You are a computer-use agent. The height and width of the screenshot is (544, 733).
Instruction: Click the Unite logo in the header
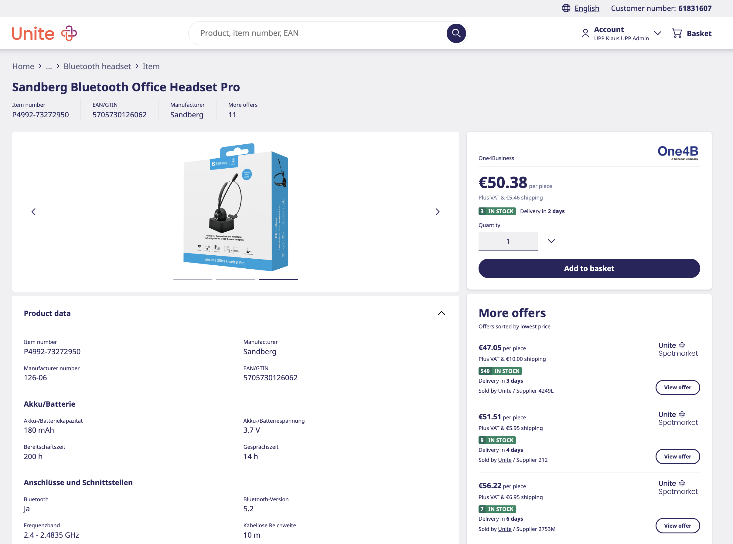[44, 33]
